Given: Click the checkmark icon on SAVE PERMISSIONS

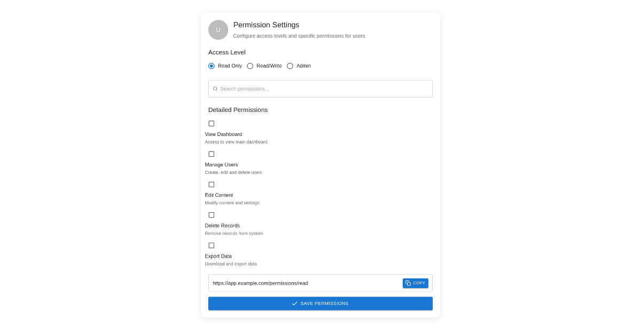Looking at the screenshot, I should pyautogui.click(x=294, y=303).
